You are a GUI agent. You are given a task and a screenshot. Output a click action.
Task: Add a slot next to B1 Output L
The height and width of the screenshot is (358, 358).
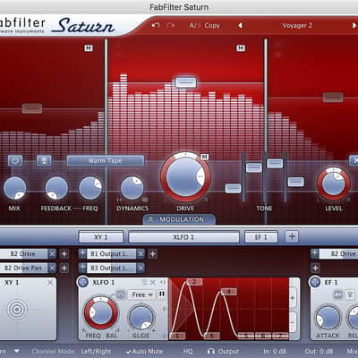coord(153,254)
